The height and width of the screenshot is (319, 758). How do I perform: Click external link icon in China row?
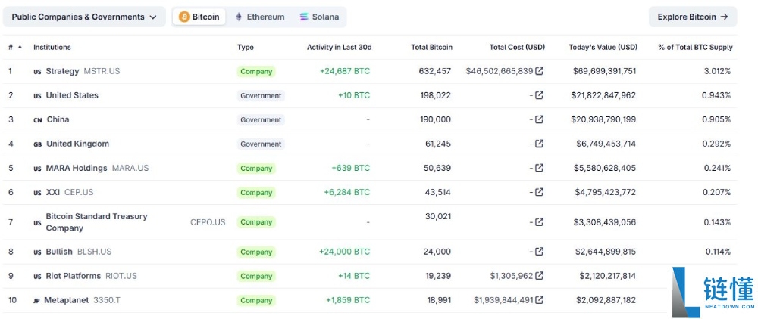click(539, 119)
